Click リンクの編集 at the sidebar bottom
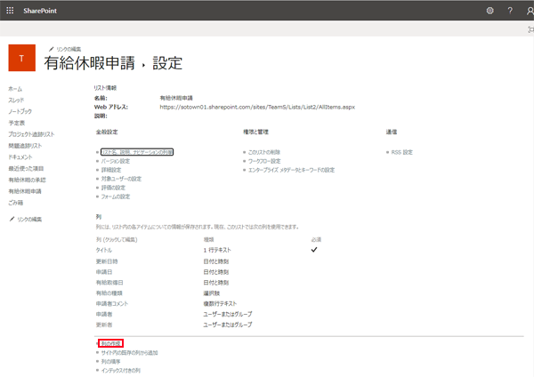Image resolution: width=534 pixels, height=377 pixels. point(29,220)
